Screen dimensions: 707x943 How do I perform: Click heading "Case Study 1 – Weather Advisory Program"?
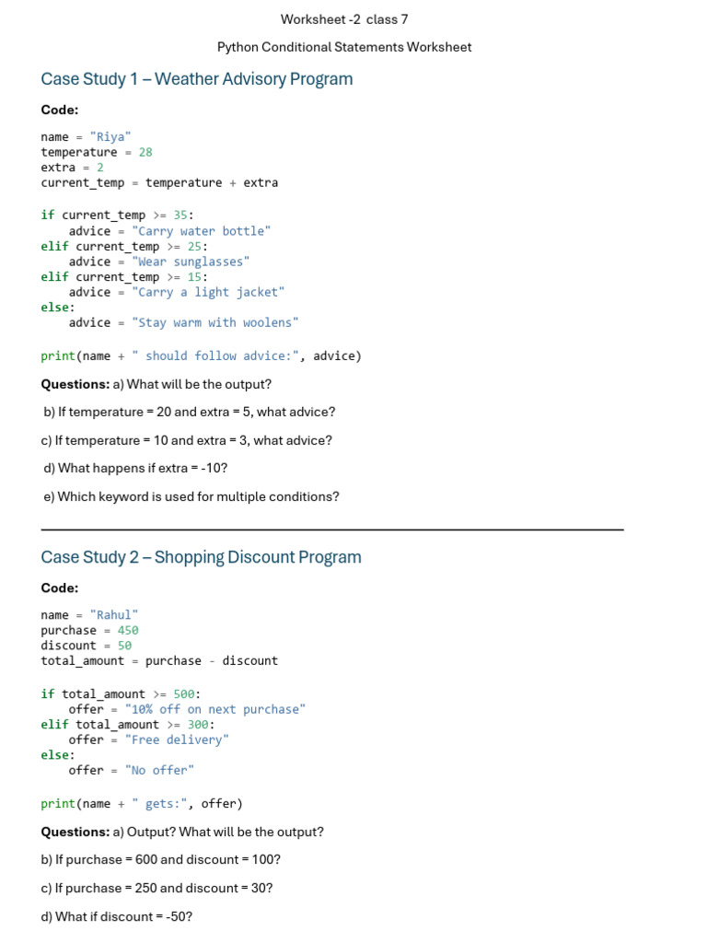pyautogui.click(x=197, y=79)
